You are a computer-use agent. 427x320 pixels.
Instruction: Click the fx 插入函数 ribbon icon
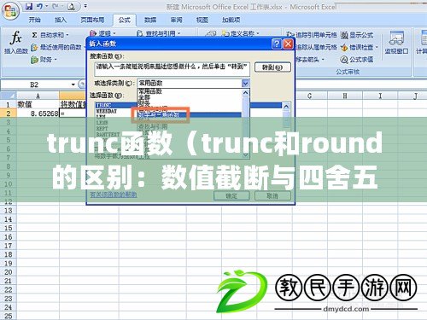coord(15,44)
